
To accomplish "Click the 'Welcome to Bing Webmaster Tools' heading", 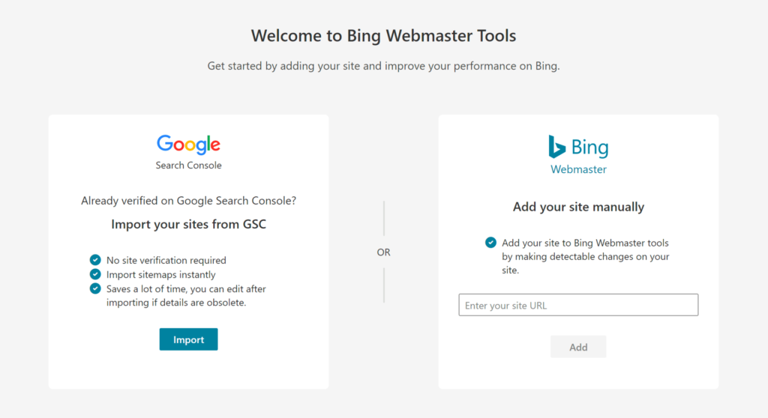I will (x=383, y=35).
